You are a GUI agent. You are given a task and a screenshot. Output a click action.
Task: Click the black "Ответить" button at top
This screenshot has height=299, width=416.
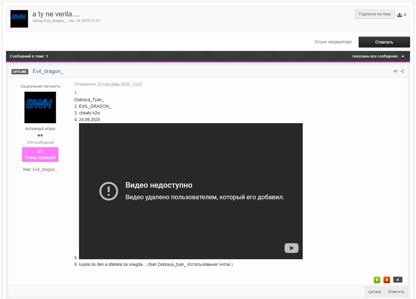(384, 42)
